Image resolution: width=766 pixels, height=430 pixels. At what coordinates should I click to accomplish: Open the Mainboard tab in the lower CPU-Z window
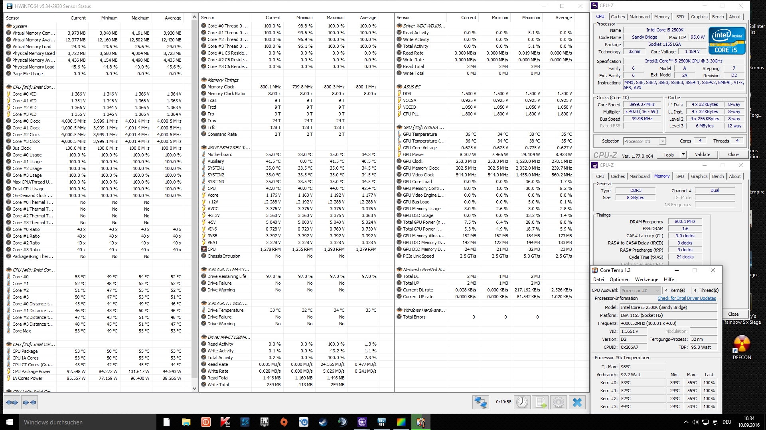coord(639,176)
